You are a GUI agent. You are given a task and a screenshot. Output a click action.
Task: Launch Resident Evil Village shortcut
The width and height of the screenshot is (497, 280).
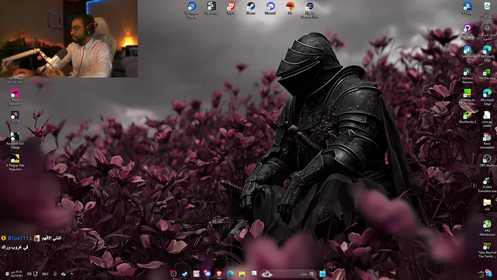[15, 141]
